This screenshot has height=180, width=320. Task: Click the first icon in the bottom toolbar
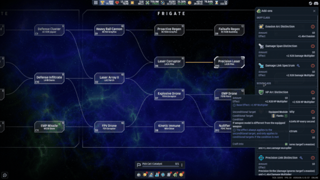pos(139,175)
